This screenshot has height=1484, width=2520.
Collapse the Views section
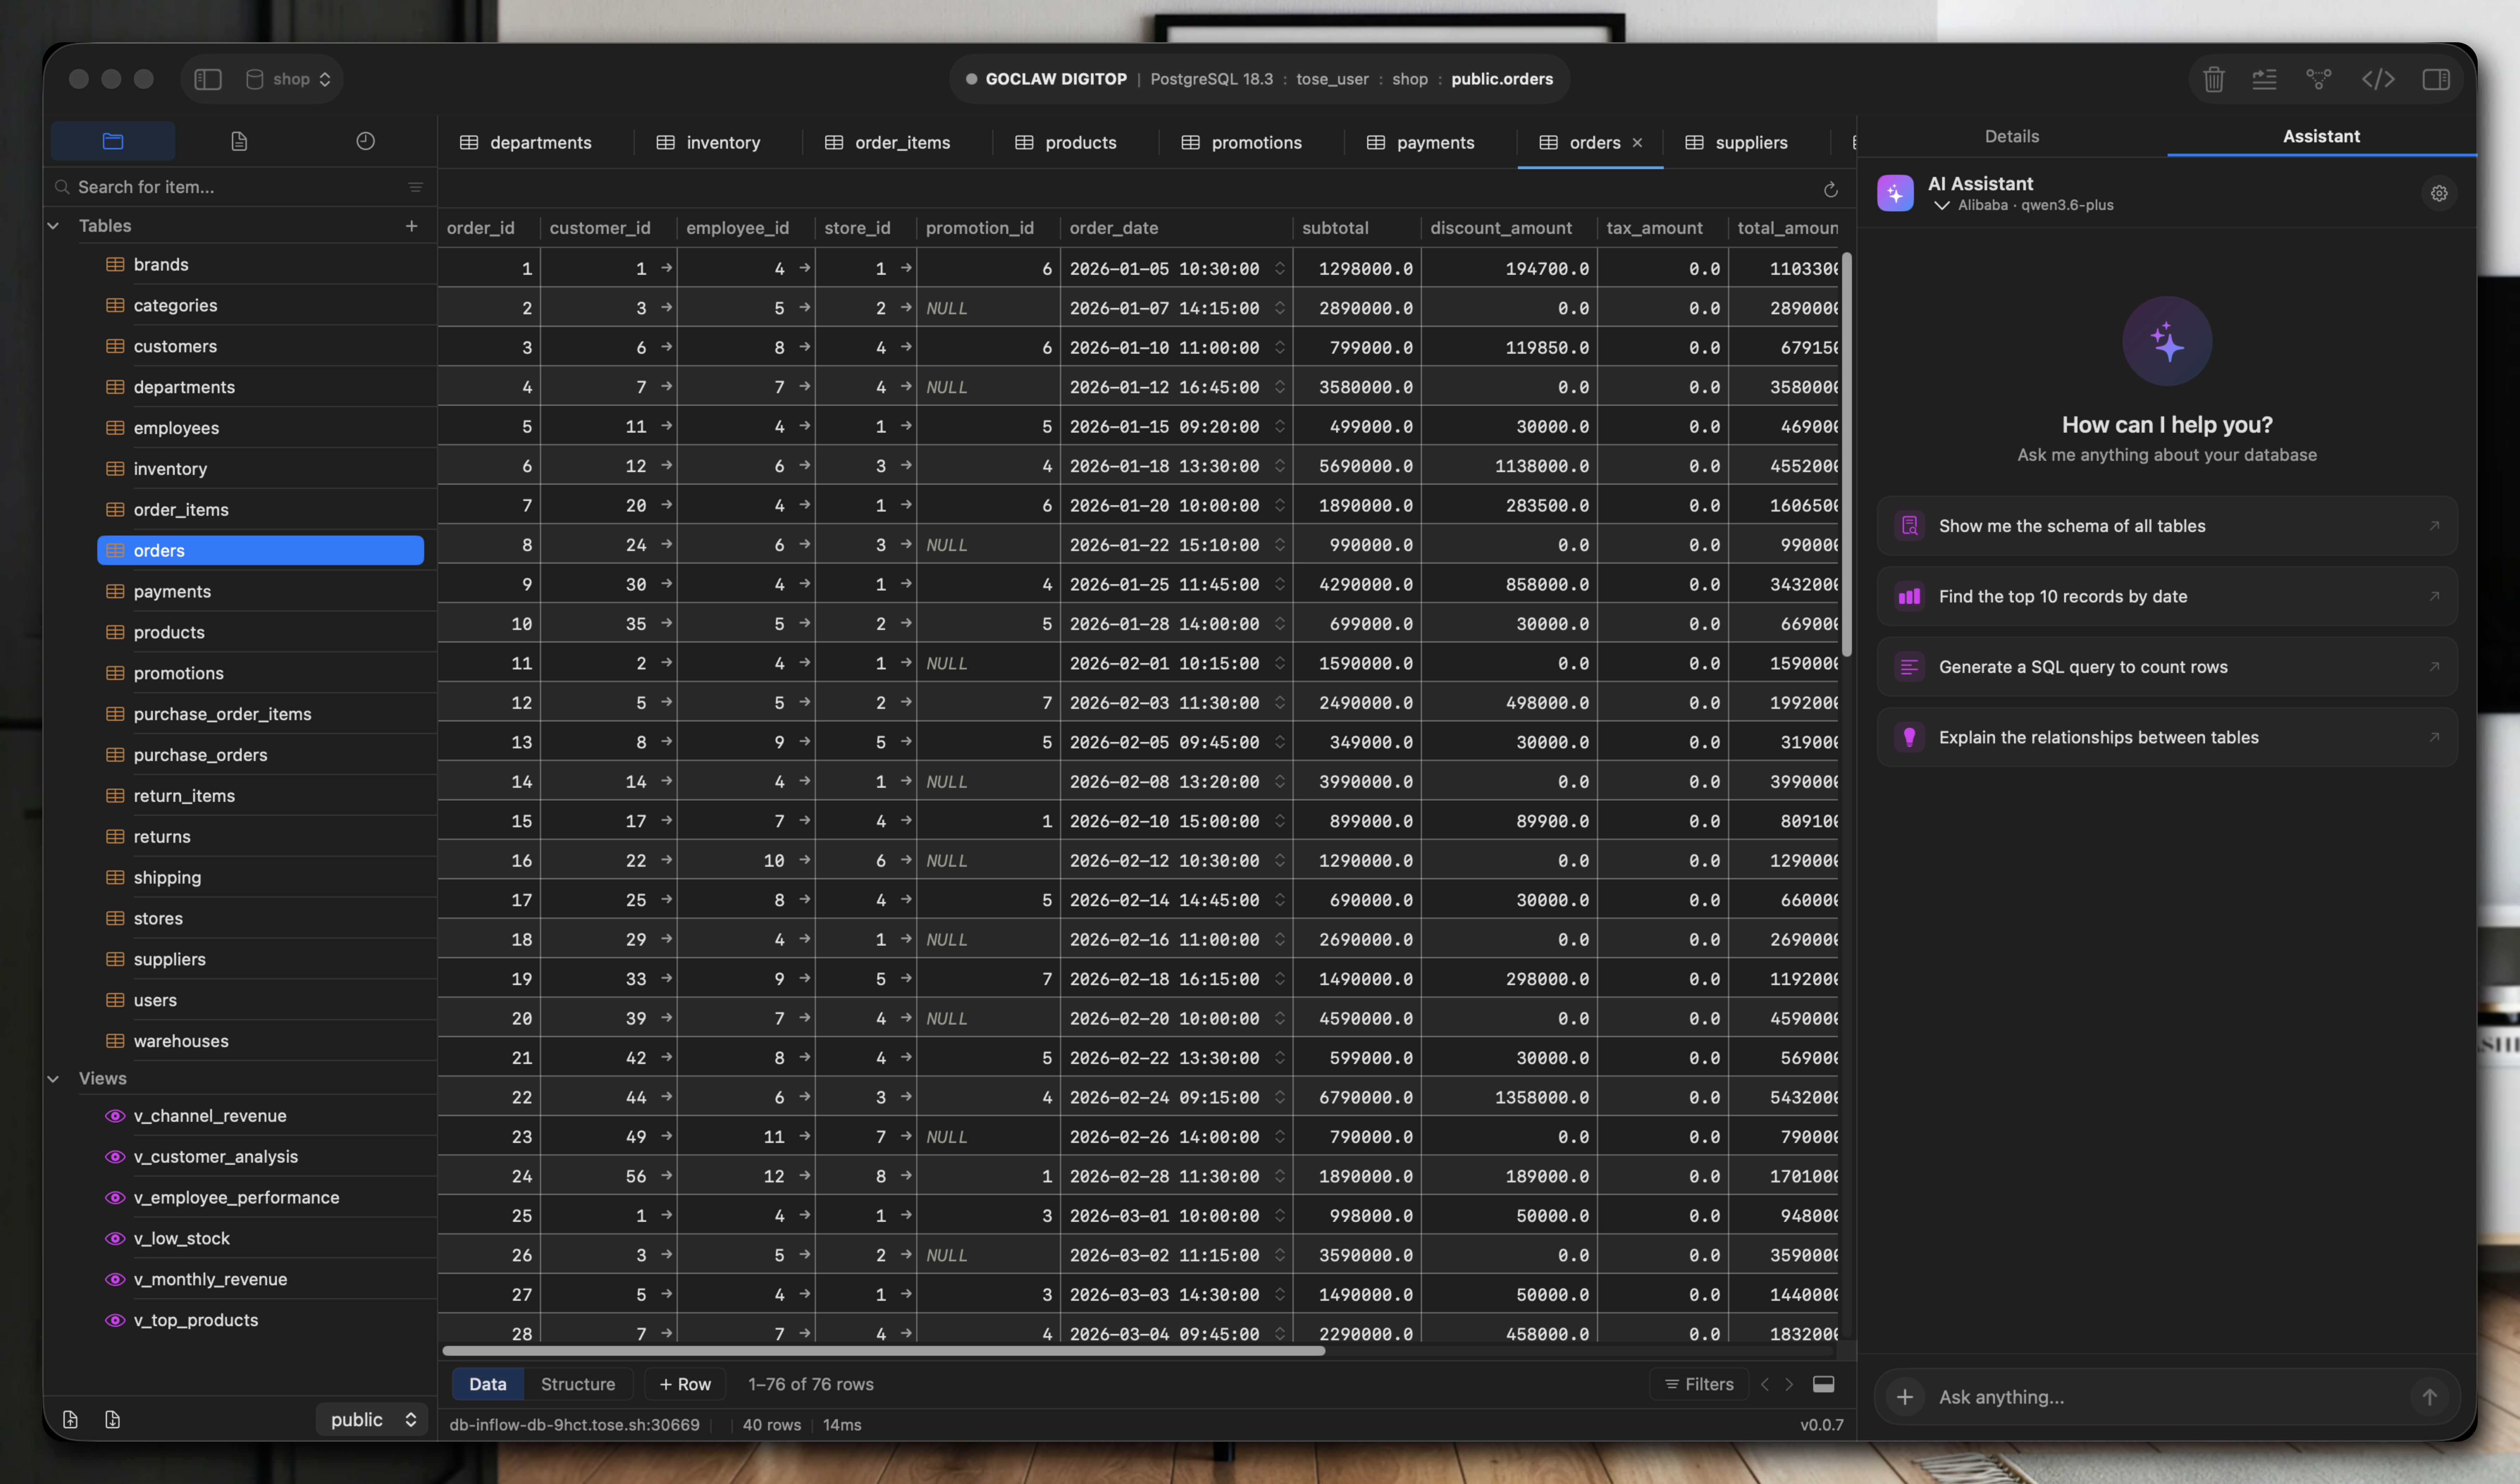pos(53,1078)
